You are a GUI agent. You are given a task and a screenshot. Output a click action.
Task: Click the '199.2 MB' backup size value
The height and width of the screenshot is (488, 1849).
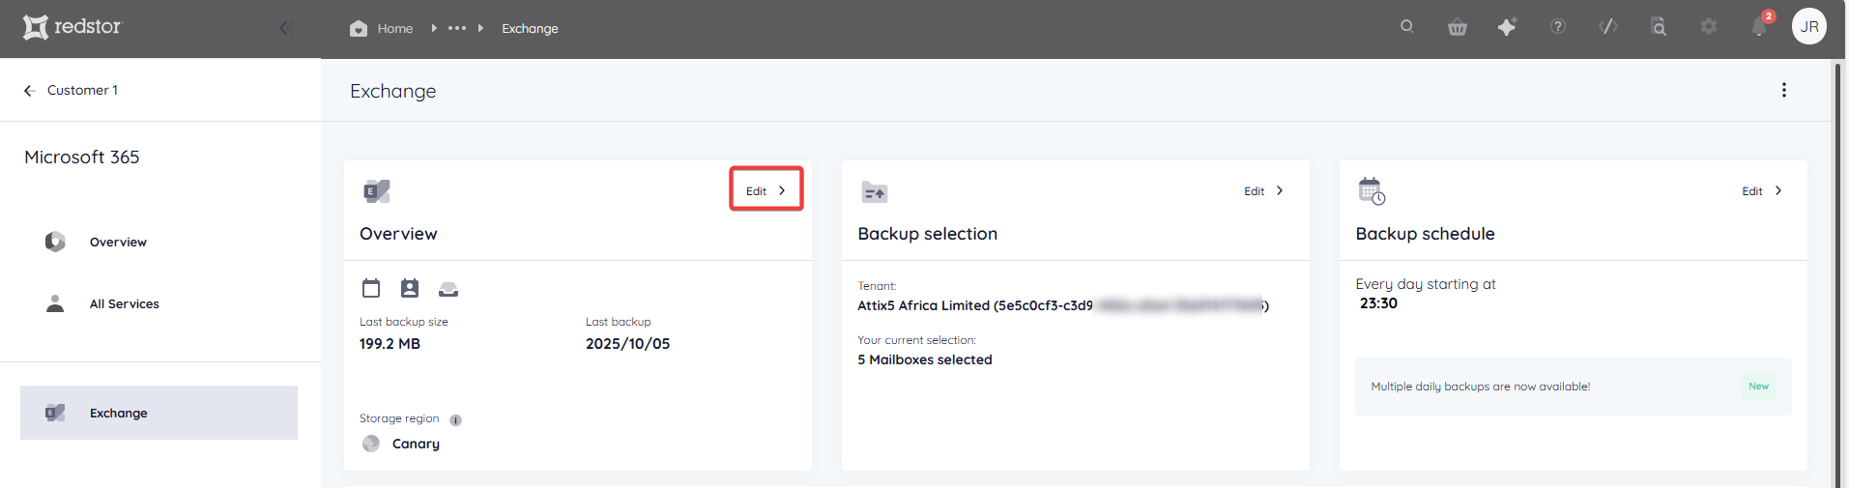390,344
